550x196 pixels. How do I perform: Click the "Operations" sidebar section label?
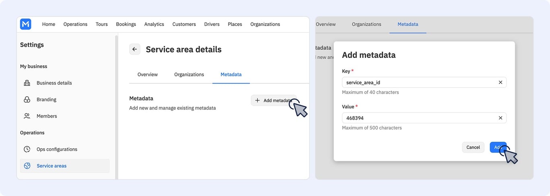pyautogui.click(x=32, y=133)
